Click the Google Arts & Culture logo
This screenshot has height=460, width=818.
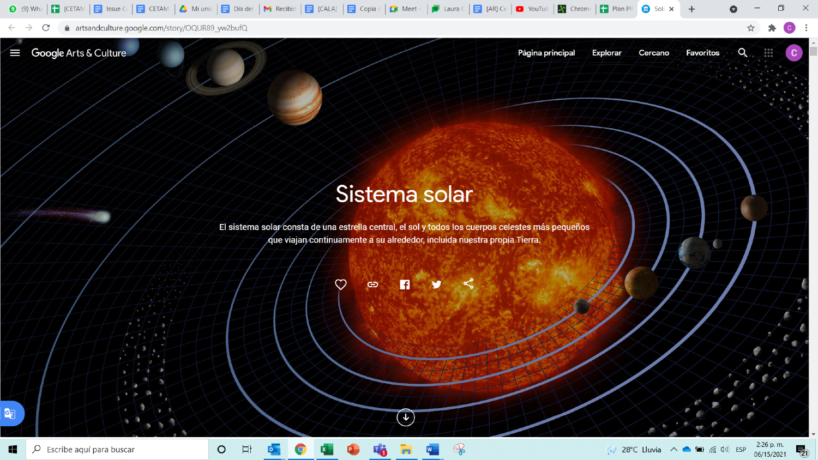click(x=79, y=53)
